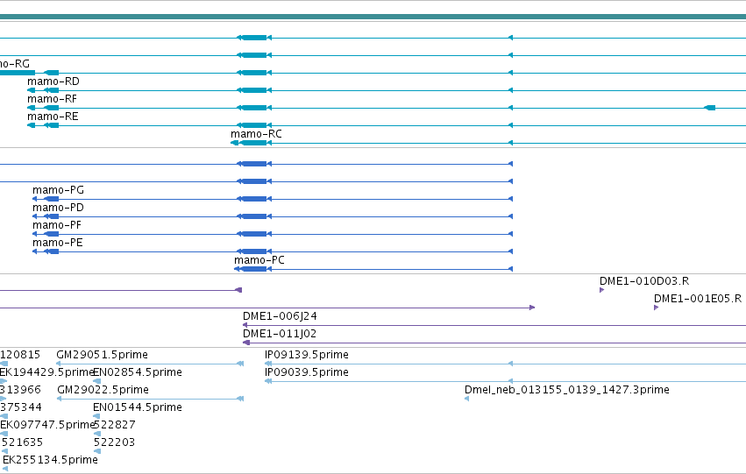
Task: Select the mamo-PC protein label
Action: [259, 260]
